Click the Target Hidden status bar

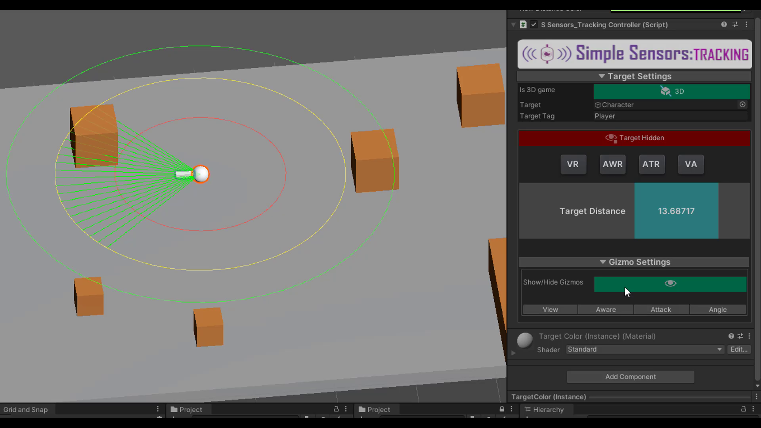[x=634, y=138]
